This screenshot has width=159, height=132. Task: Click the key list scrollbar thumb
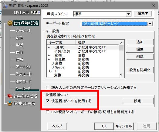[121, 48]
